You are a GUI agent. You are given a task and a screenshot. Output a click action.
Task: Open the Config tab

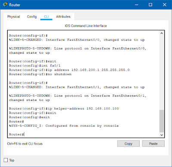click(x=32, y=17)
